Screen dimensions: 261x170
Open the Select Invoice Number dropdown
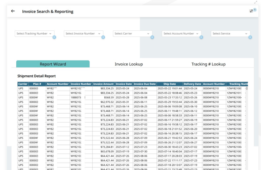click(83, 34)
